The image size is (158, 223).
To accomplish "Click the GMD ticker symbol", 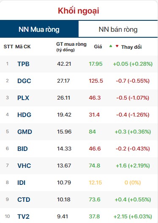I will [x=25, y=132].
